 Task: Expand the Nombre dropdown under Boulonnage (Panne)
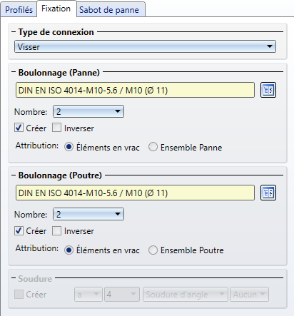pos(88,111)
